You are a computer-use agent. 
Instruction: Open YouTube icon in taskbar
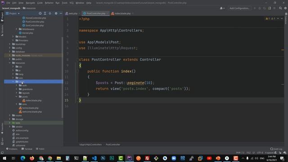click(209, 158)
